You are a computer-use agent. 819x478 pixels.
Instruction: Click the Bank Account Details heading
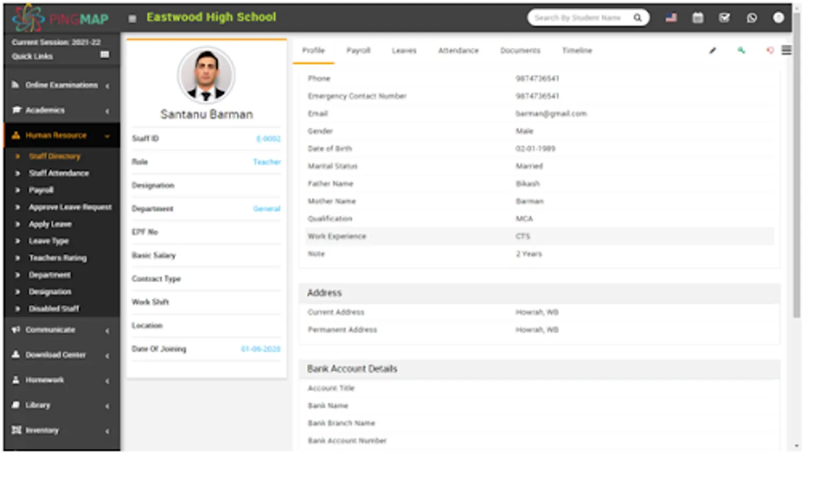352,369
